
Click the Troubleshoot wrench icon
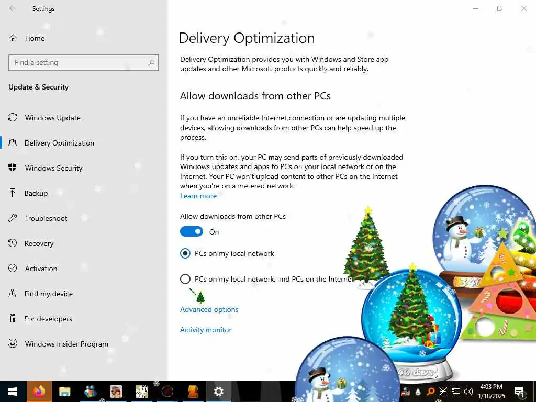point(13,218)
